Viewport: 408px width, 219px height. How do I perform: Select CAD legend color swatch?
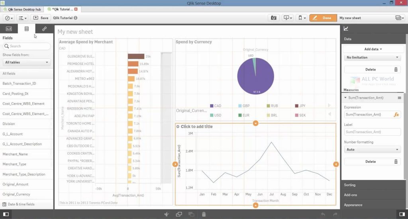tap(212, 106)
